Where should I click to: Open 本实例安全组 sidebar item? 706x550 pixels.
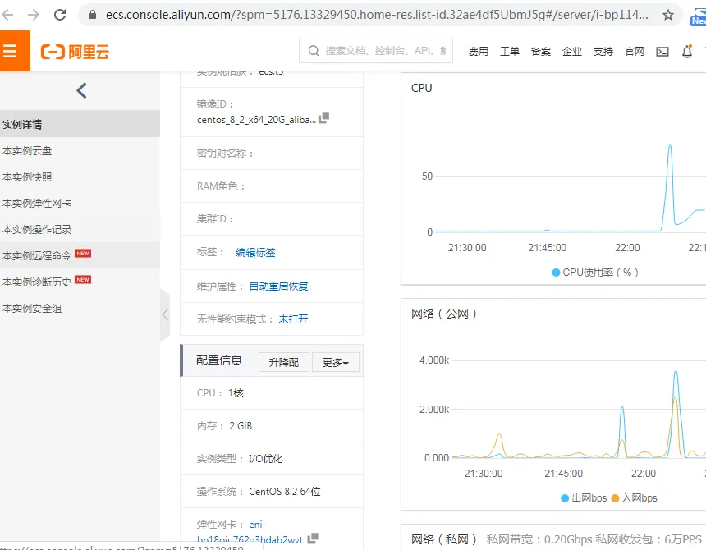click(x=80, y=309)
